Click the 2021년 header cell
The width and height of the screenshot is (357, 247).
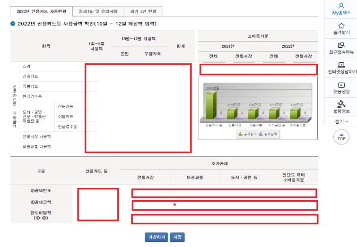[228, 46]
